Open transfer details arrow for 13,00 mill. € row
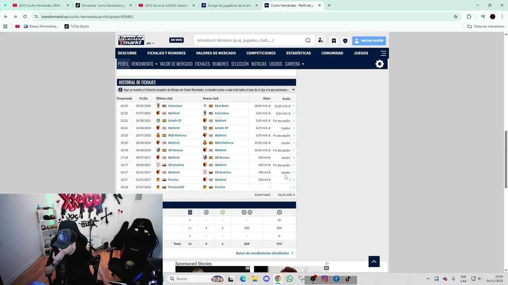The height and width of the screenshot is (285, 508). coord(294,106)
